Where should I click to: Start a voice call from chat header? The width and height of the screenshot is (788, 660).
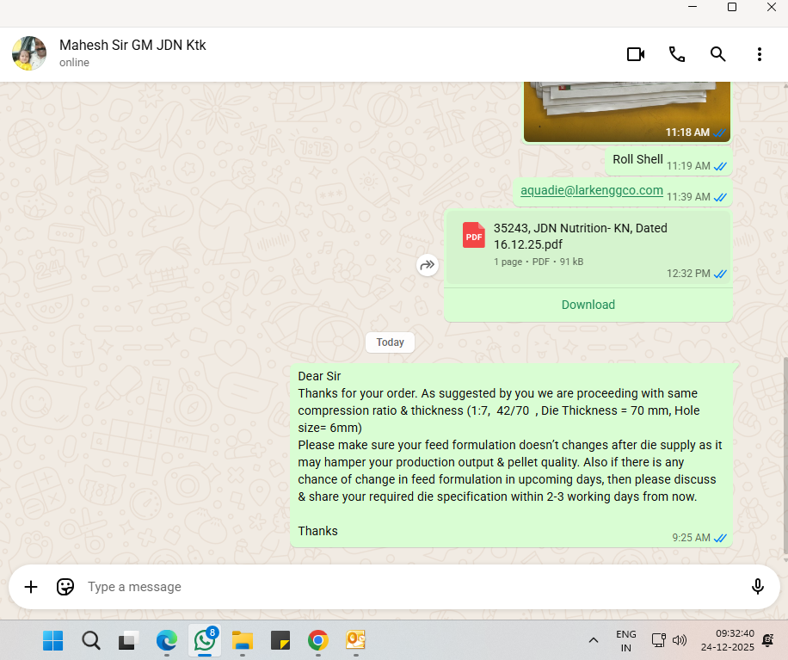point(677,54)
